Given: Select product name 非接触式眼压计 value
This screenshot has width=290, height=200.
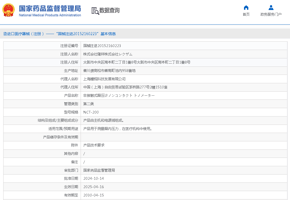Looking at the screenshot, I should [119, 96].
